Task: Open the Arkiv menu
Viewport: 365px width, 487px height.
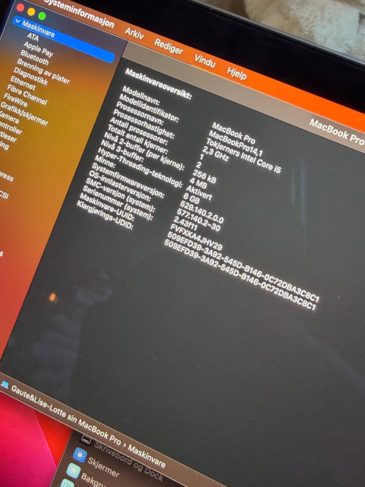Action: pos(135,33)
